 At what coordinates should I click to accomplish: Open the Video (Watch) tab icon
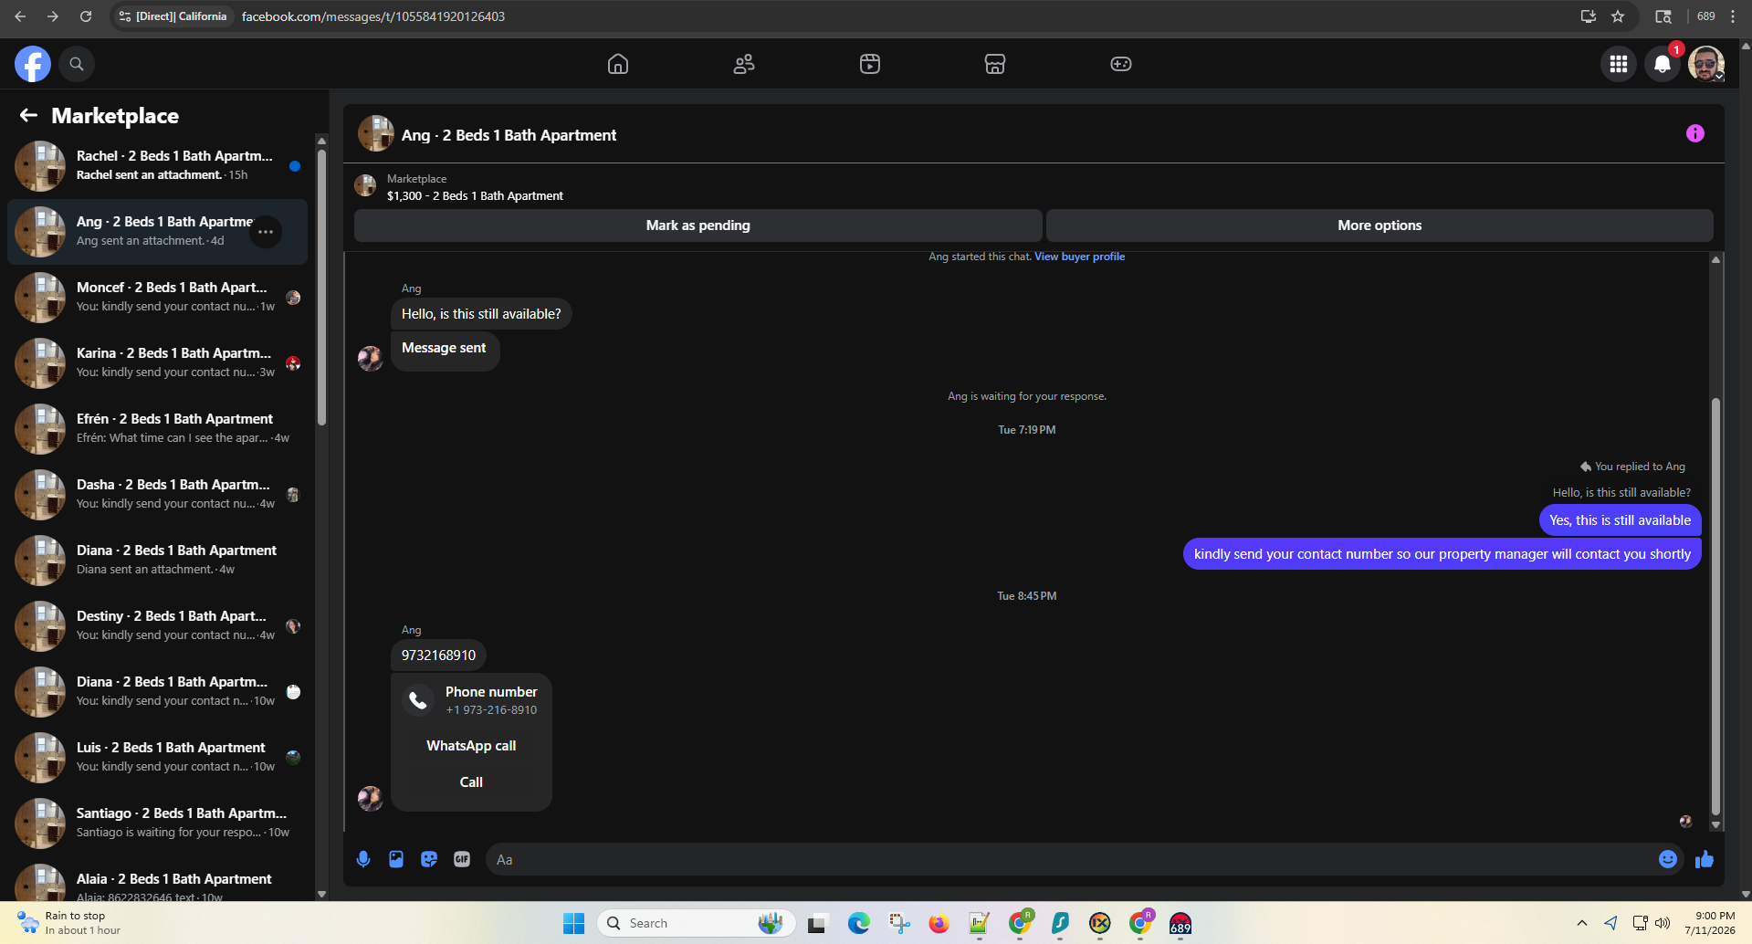click(870, 64)
